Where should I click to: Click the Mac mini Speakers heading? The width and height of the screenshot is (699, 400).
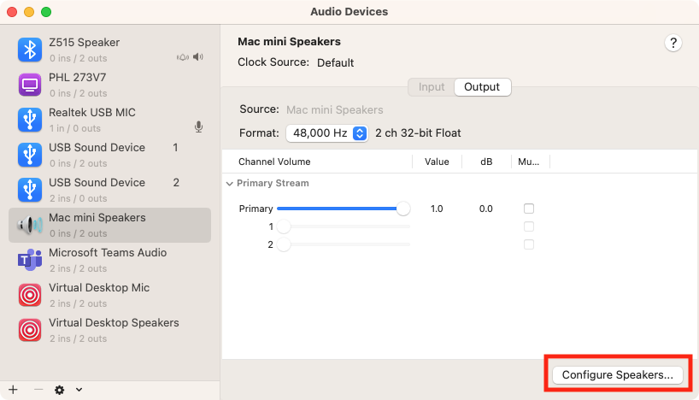pos(290,42)
